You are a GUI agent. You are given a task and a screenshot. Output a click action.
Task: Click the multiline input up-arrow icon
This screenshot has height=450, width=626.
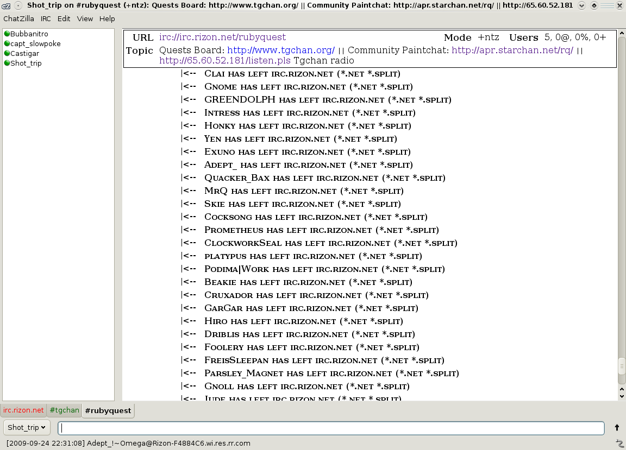pos(617,428)
